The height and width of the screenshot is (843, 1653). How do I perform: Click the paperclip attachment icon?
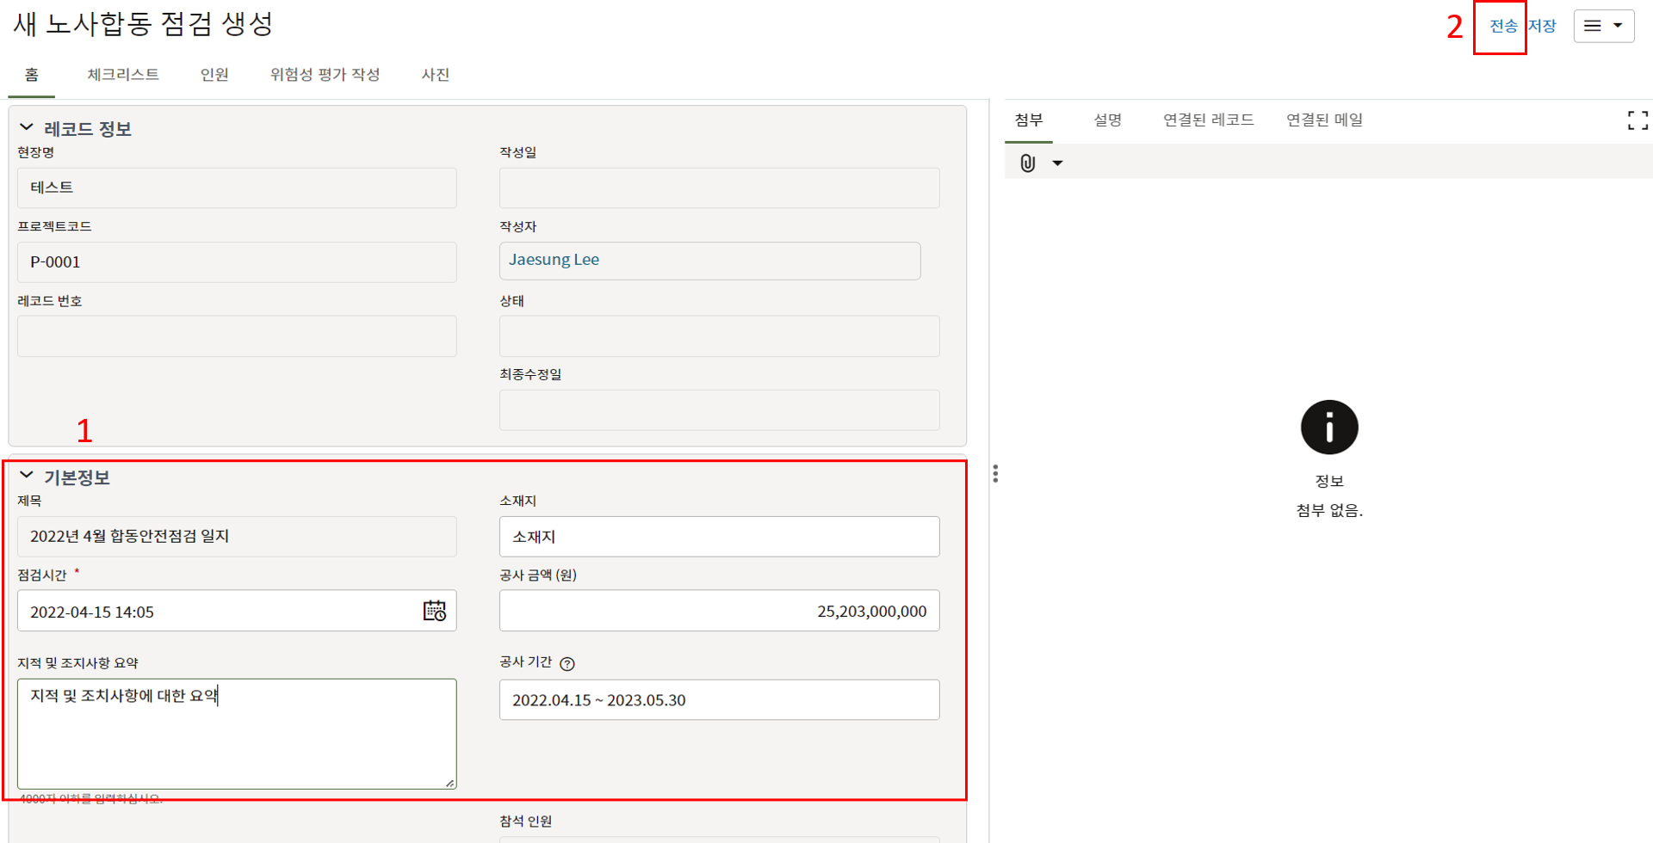(x=1027, y=163)
